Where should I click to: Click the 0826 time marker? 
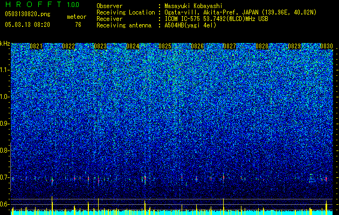(197, 46)
